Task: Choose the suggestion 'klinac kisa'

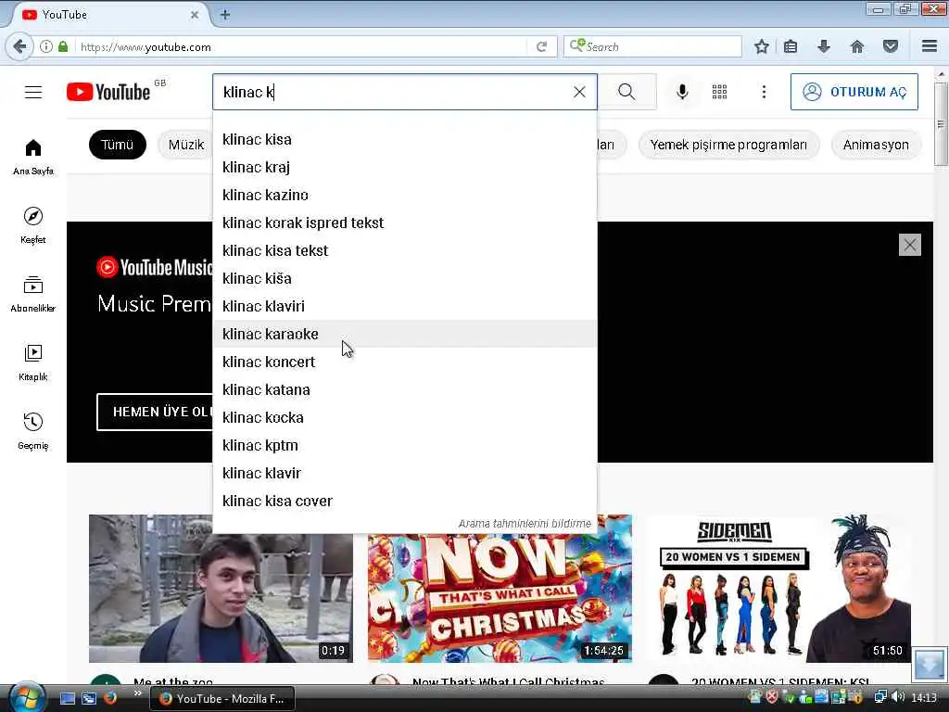Action: pyautogui.click(x=404, y=139)
